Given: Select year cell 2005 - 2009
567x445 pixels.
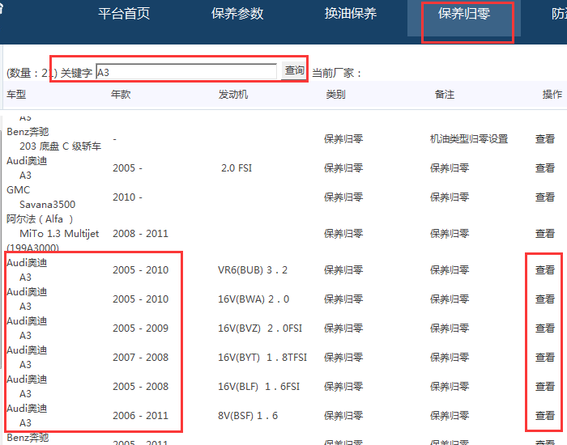Looking at the screenshot, I should click(x=141, y=328).
